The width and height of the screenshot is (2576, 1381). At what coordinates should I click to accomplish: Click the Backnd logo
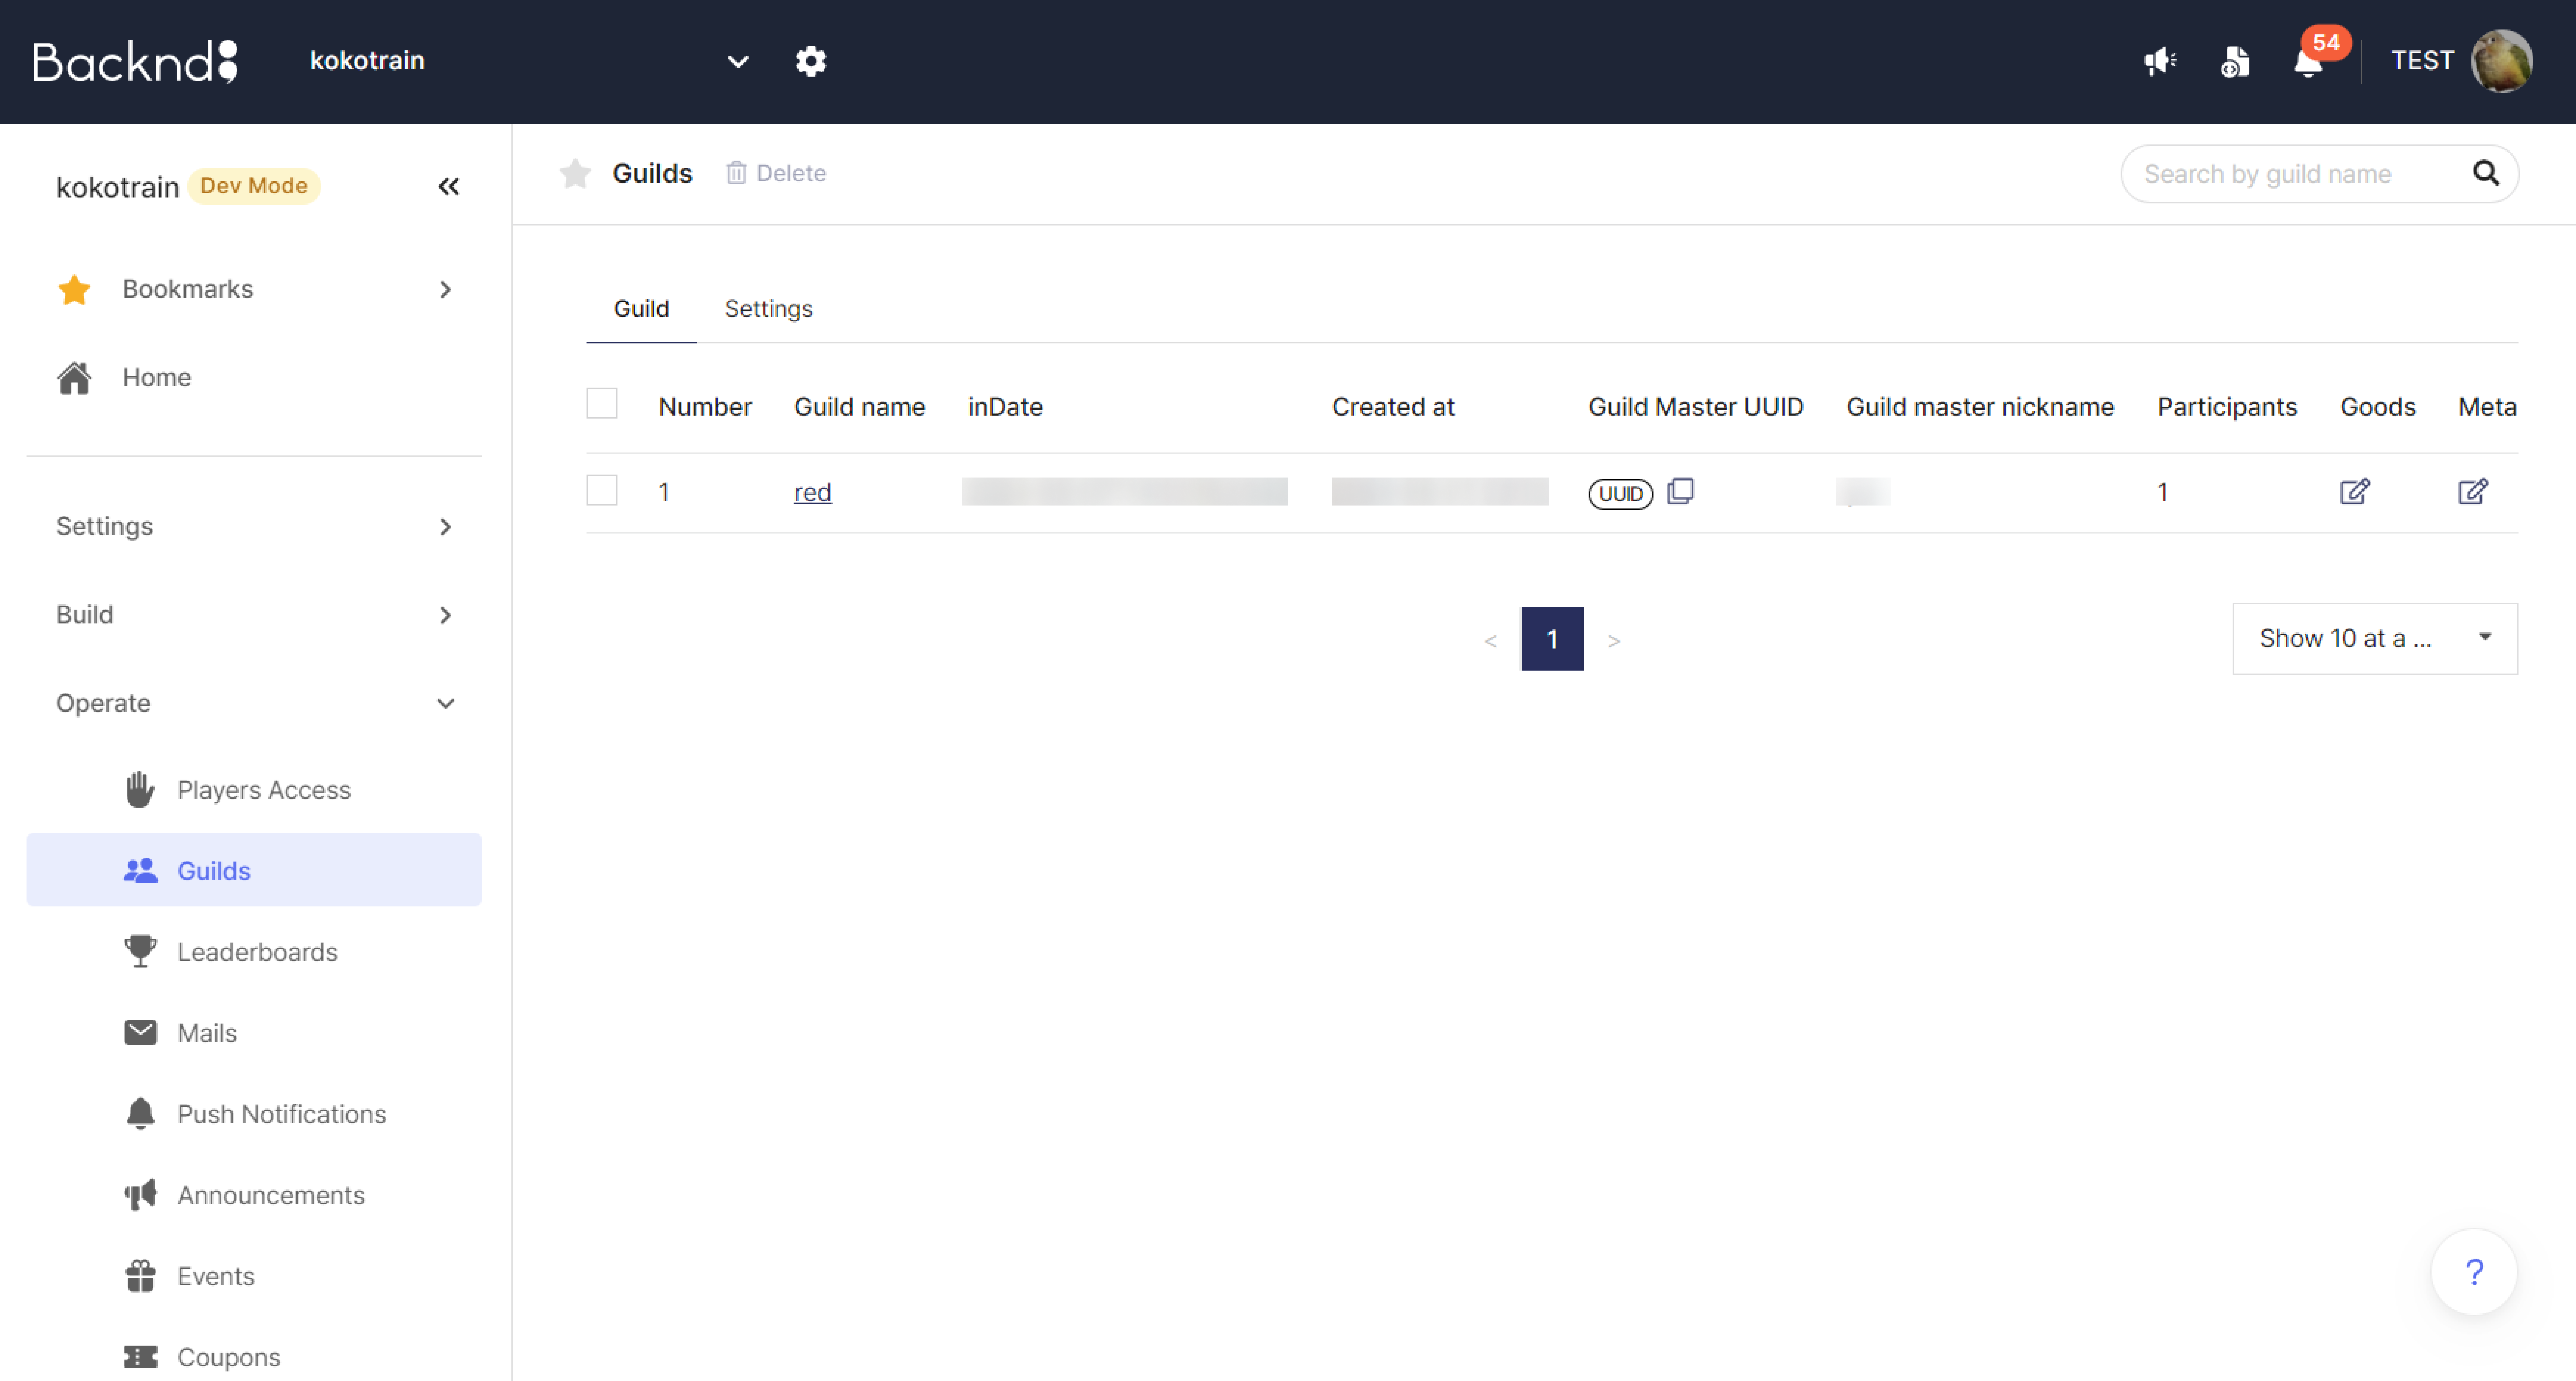135,61
